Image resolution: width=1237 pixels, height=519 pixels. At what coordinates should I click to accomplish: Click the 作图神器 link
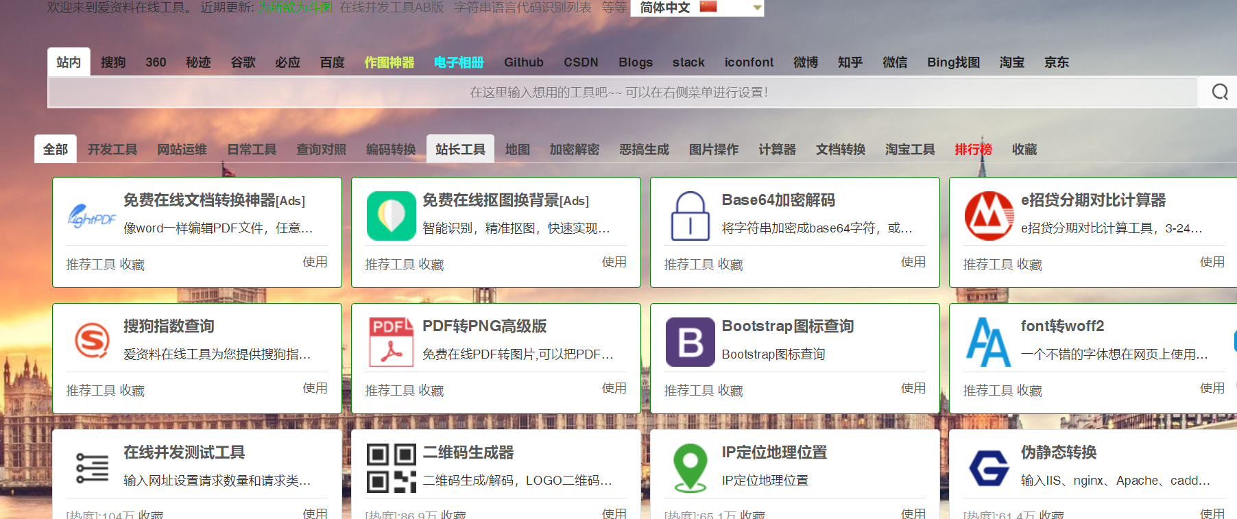pos(389,62)
